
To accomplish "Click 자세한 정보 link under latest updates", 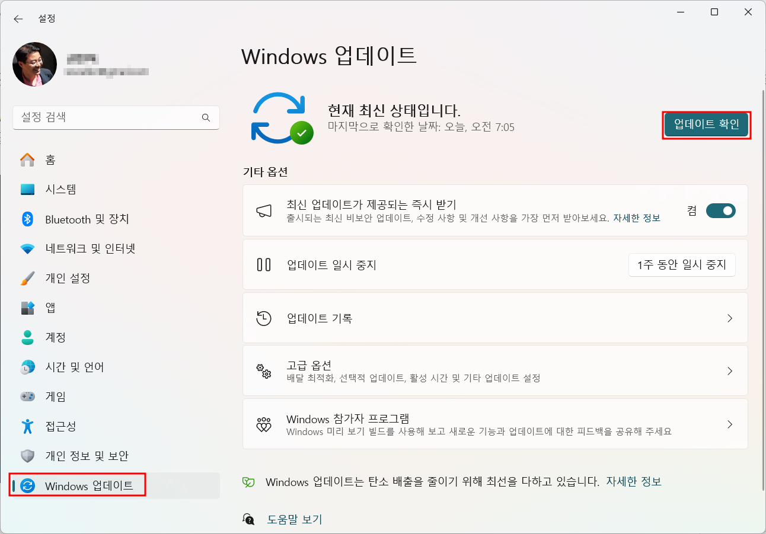I will (x=637, y=218).
